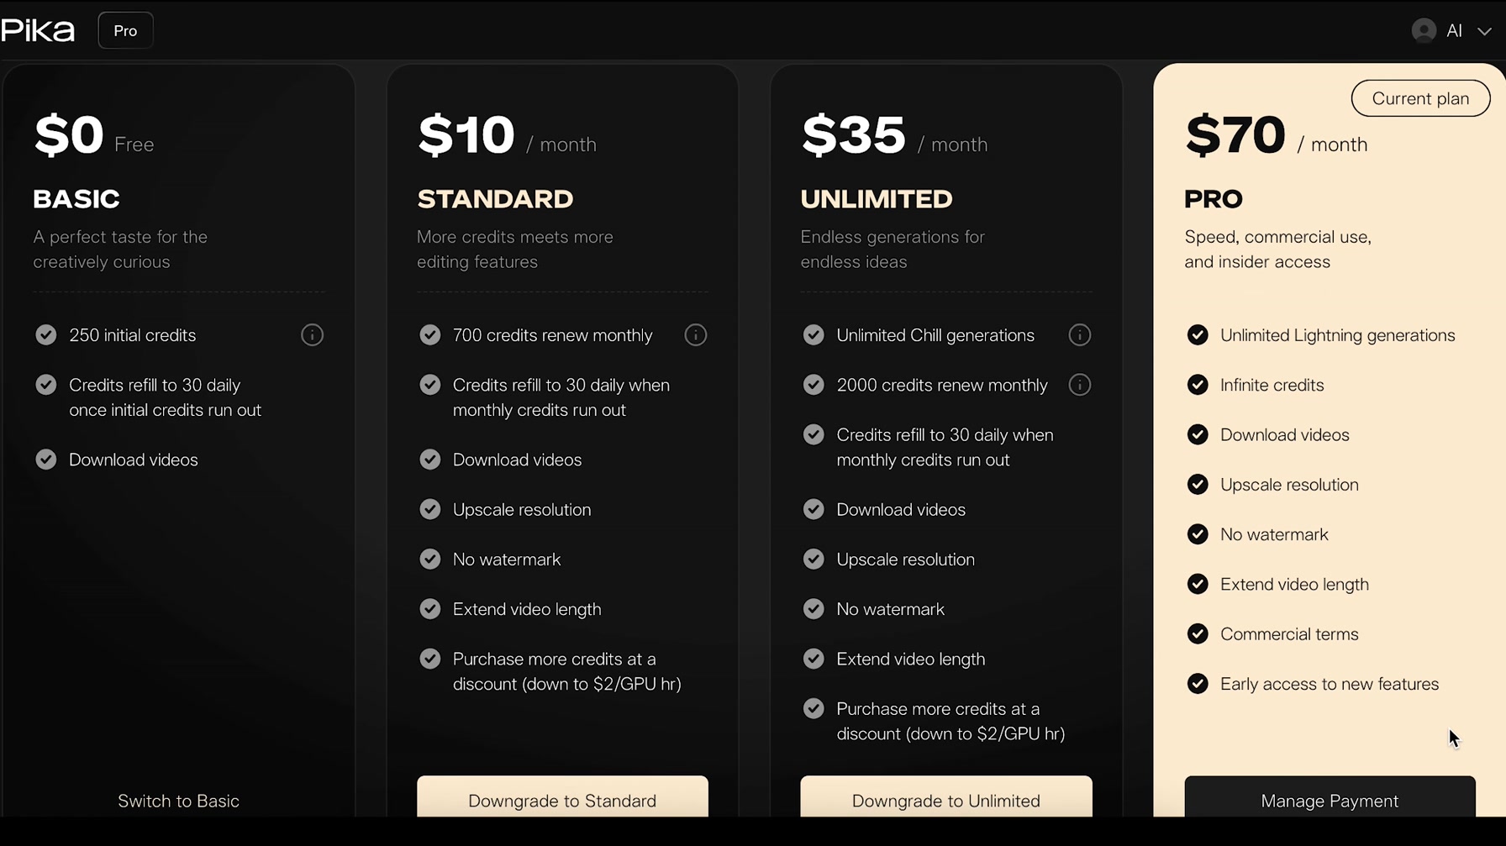1506x846 pixels.
Task: Open info icon for 250 initial credits
Action: pos(312,335)
